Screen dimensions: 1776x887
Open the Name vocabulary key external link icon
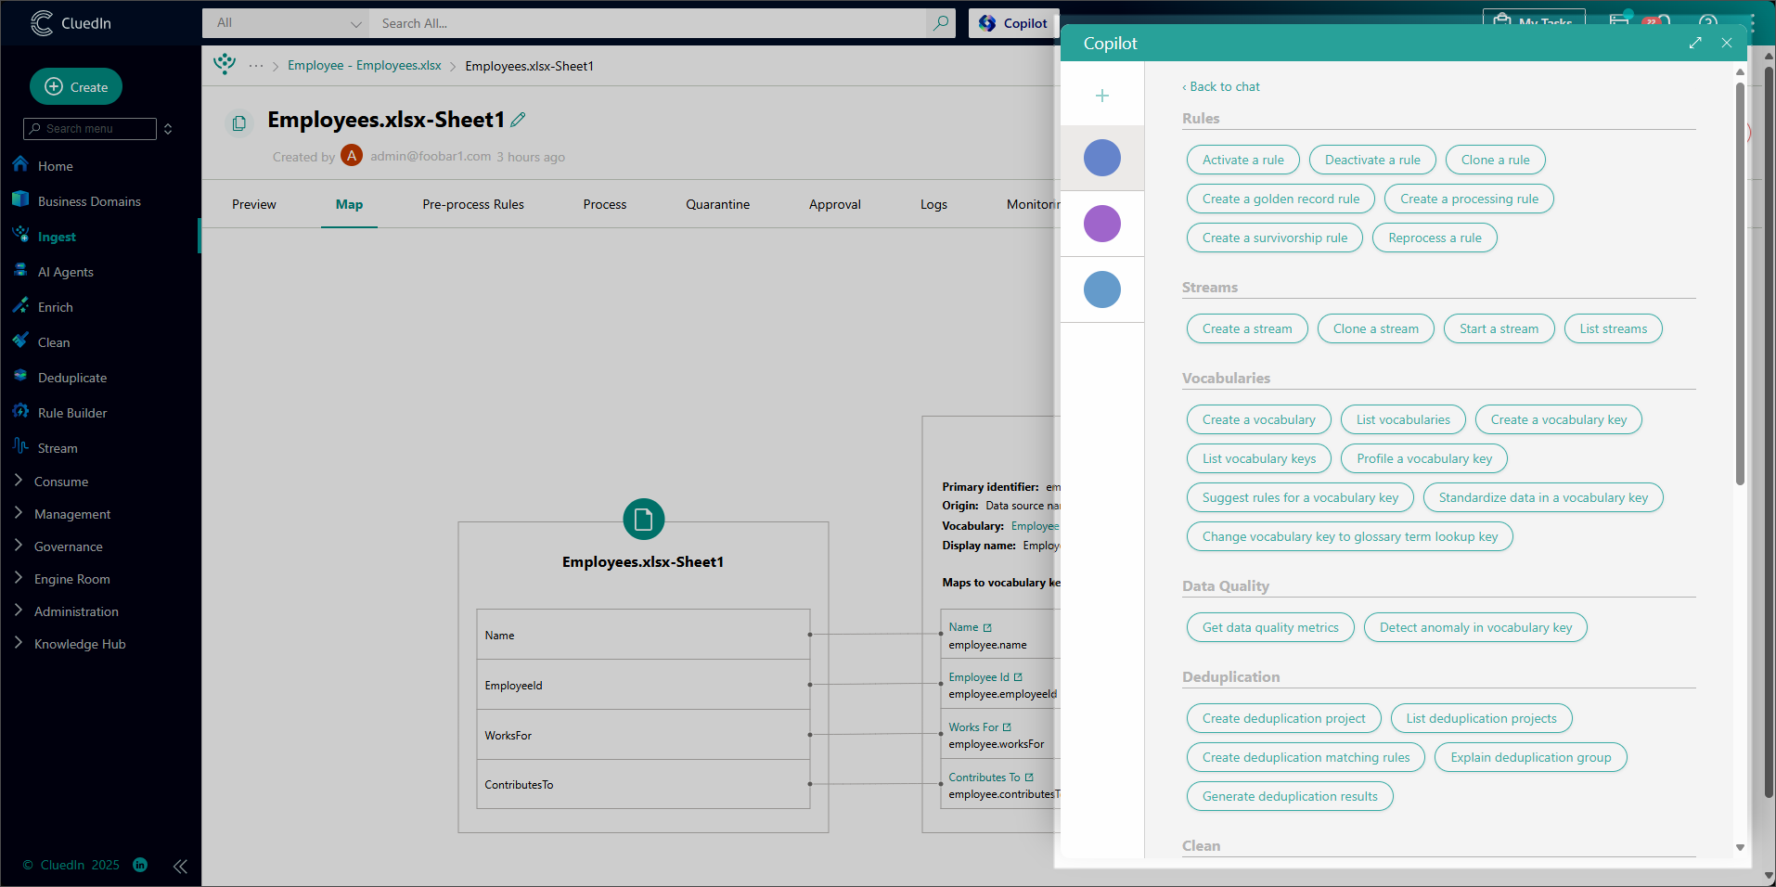(987, 628)
